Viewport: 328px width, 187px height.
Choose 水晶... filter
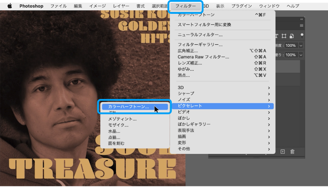(x=135, y=131)
